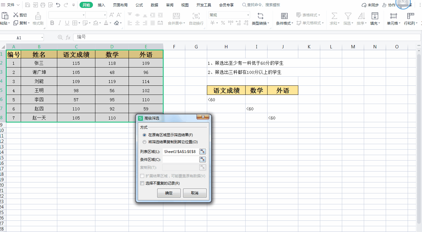This screenshot has width=422, height=232.
Task: Open the 开发工具 ribbon tab
Action: 204,5
